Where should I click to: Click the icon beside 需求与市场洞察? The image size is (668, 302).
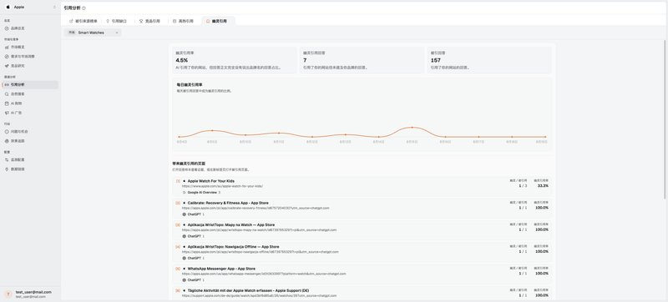(x=7, y=56)
